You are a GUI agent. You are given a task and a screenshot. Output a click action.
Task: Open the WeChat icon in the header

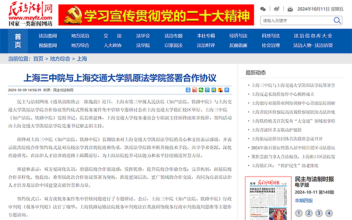(263, 9)
